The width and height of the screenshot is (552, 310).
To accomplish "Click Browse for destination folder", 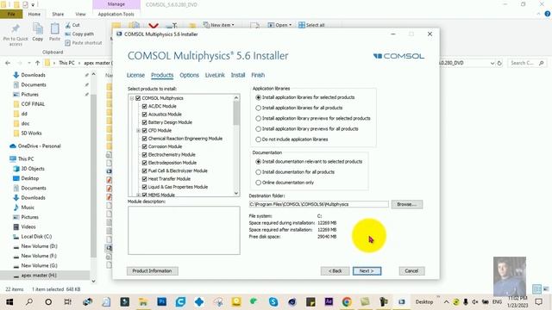I will (406, 204).
